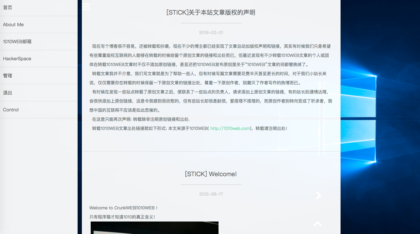420x234 pixels.
Task: Click the 2016-02-01 post date
Action: click(x=211, y=33)
